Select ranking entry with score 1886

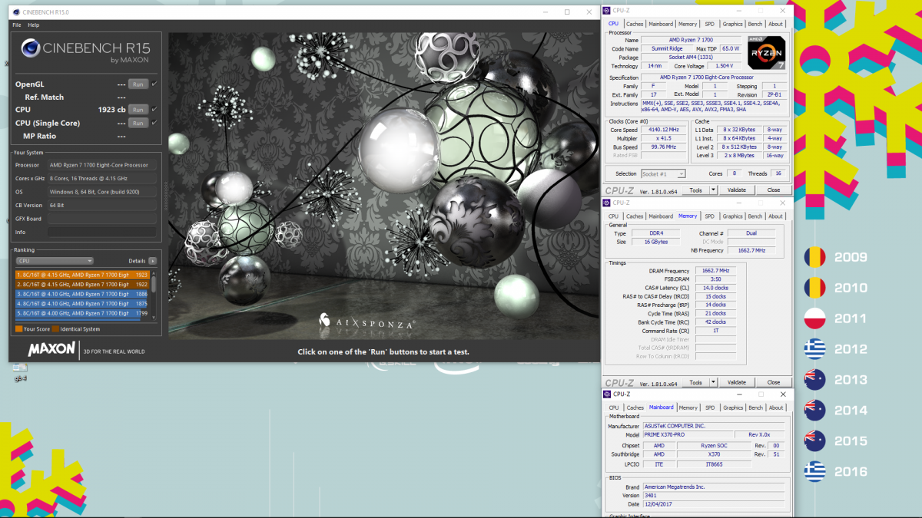pos(82,294)
